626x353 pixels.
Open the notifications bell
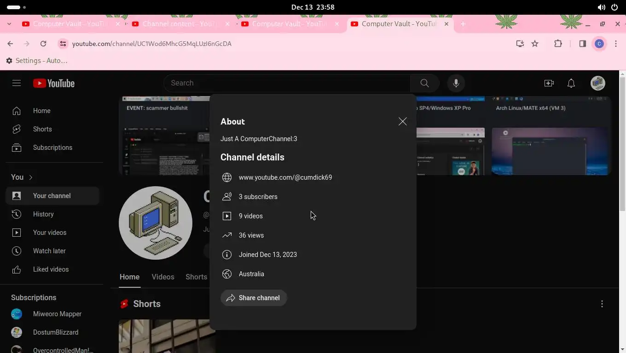click(x=571, y=83)
